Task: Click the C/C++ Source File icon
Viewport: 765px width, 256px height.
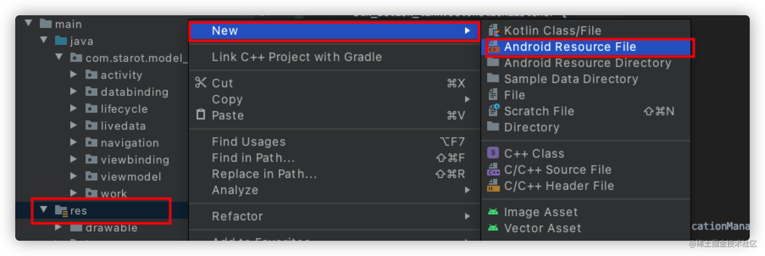Action: [x=493, y=169]
